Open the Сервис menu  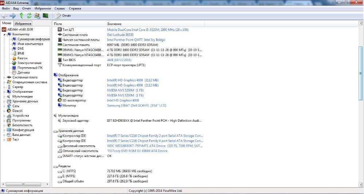(60, 8)
